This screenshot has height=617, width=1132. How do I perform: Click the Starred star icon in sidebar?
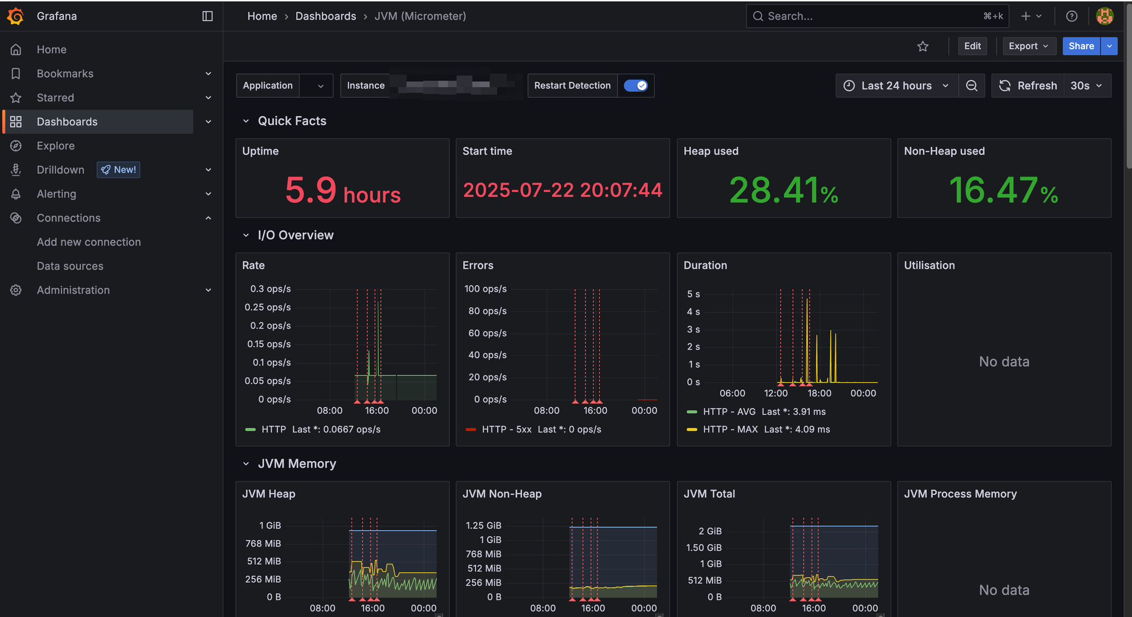16,98
